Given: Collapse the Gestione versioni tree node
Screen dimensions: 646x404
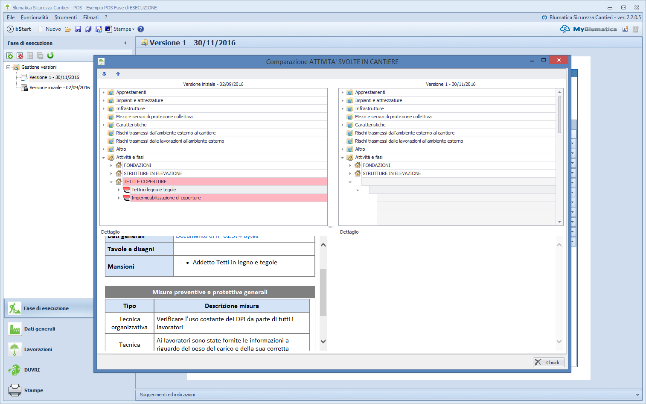Looking at the screenshot, I should (8, 67).
